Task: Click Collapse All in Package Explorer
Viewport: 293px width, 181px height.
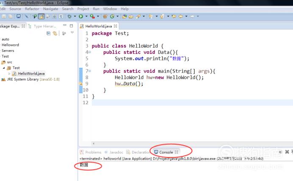Action: 48,33
